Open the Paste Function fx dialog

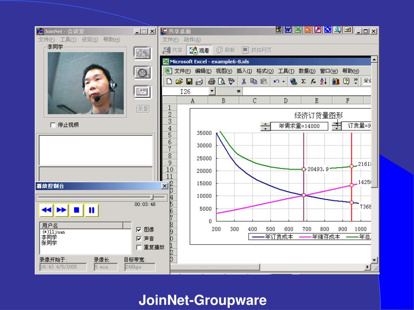click(x=313, y=82)
